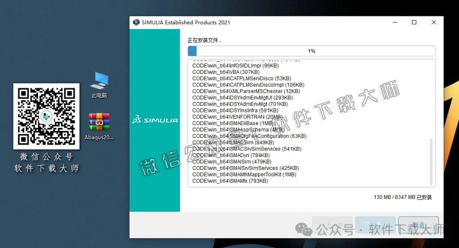Select the VBA (307KB) log line

point(226,72)
